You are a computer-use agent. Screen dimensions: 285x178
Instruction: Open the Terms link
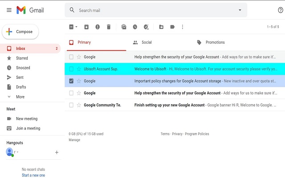coord(165,134)
